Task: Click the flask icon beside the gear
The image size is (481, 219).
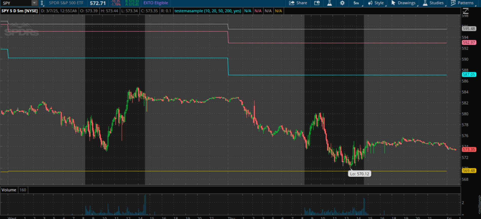Action: tap(329, 3)
